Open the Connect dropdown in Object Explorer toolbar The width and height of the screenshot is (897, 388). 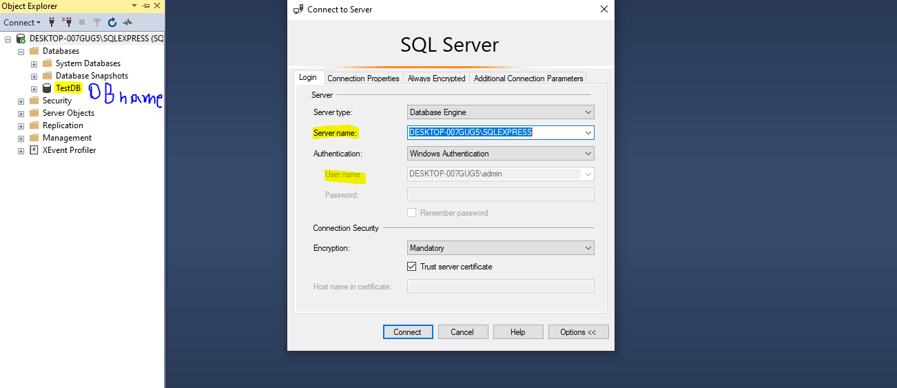click(x=22, y=23)
